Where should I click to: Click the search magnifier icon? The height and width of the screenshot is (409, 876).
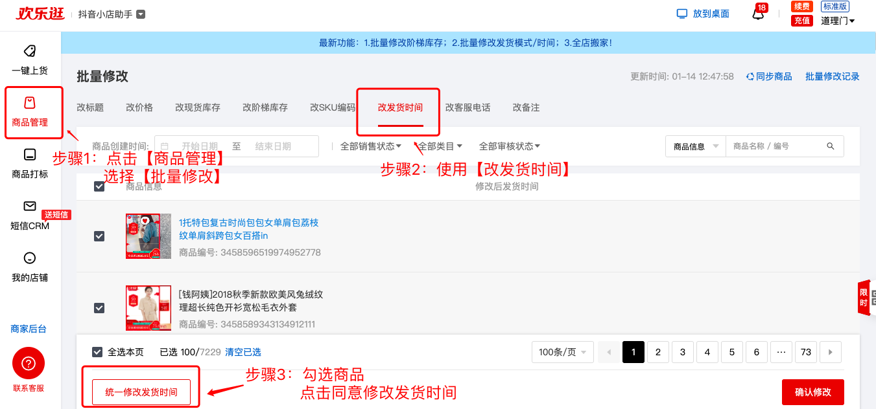[831, 146]
